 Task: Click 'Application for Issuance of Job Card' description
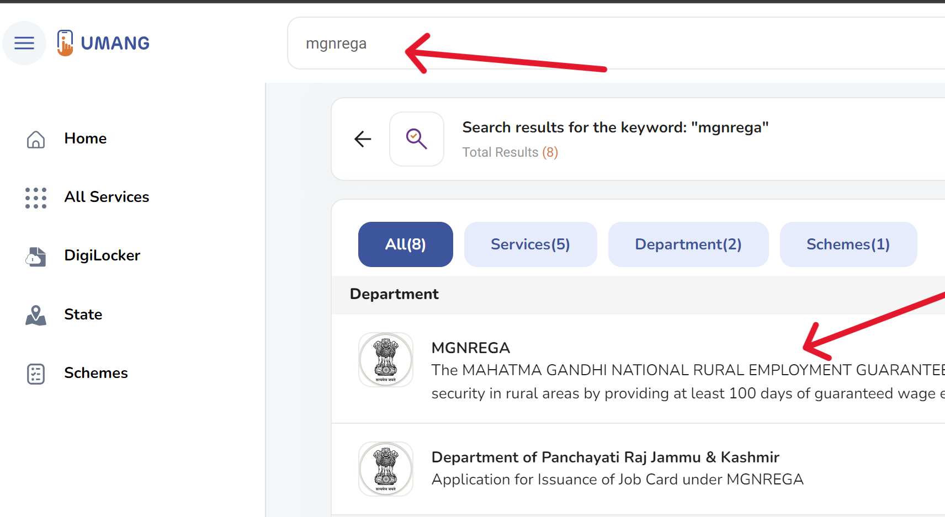[617, 479]
